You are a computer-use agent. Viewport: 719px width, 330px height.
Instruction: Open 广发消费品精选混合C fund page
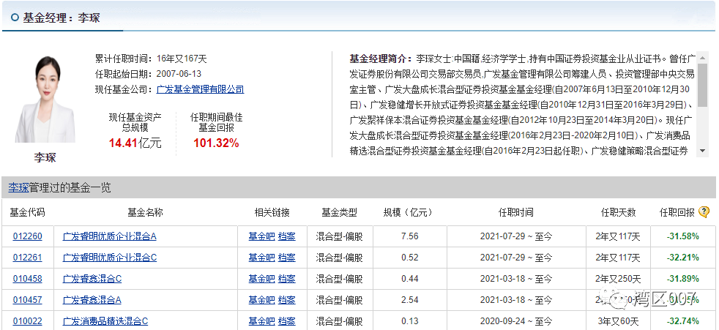click(105, 320)
